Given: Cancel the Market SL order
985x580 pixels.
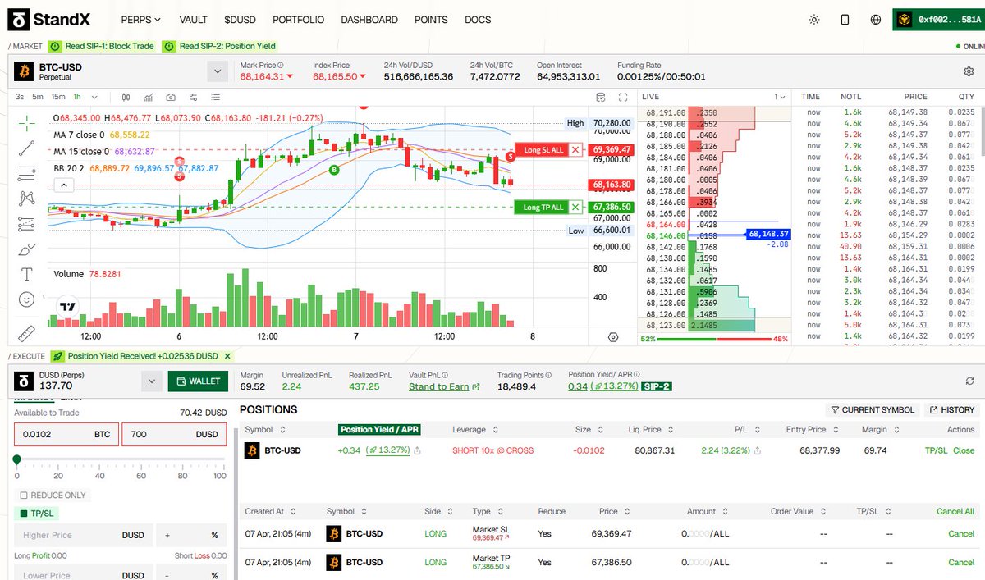Looking at the screenshot, I should pos(961,534).
